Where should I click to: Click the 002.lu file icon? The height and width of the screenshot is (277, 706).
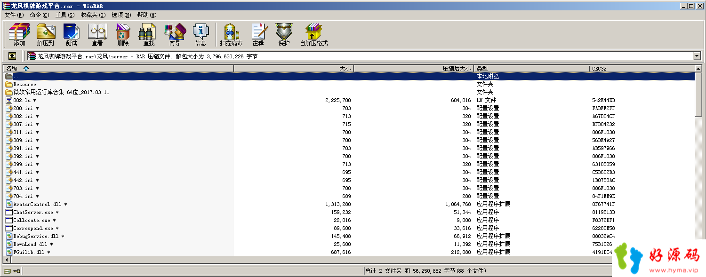pyautogui.click(x=9, y=100)
